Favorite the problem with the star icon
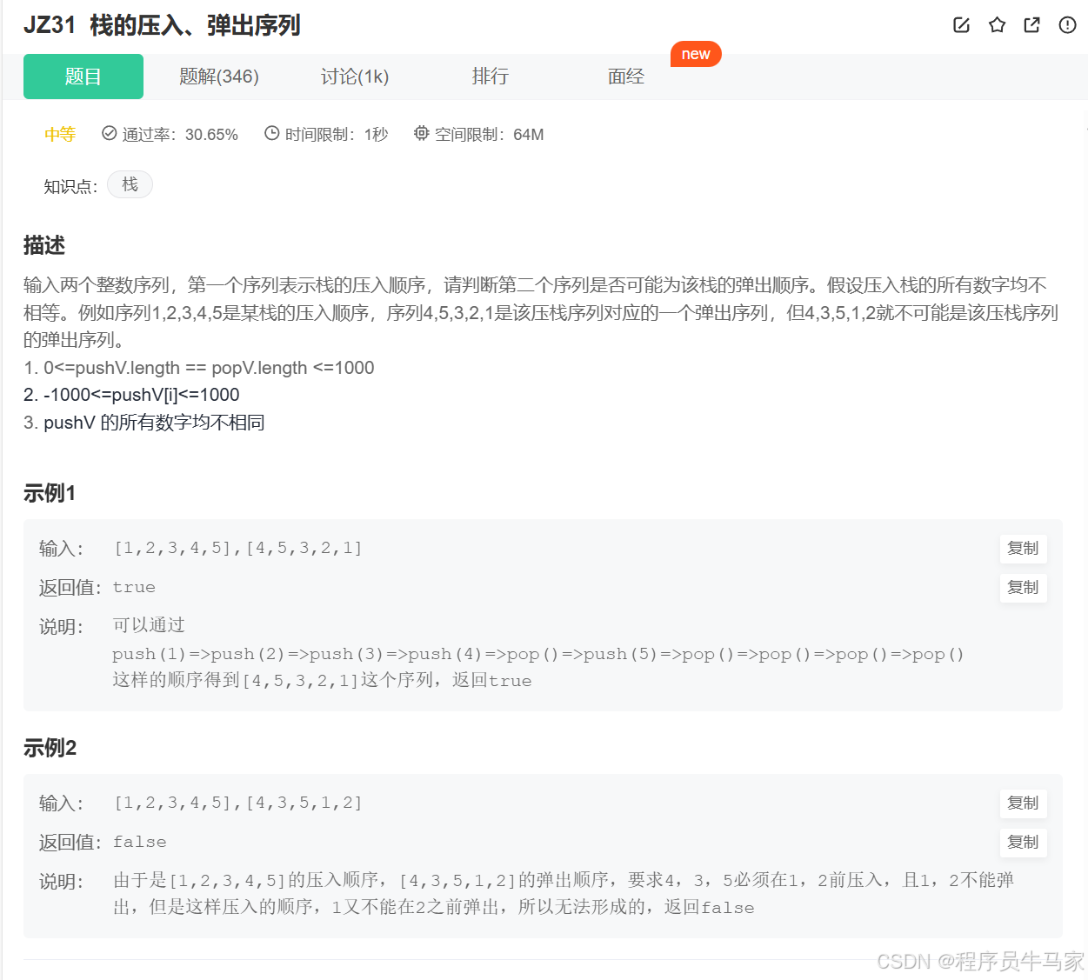1088x980 pixels. coord(997,25)
